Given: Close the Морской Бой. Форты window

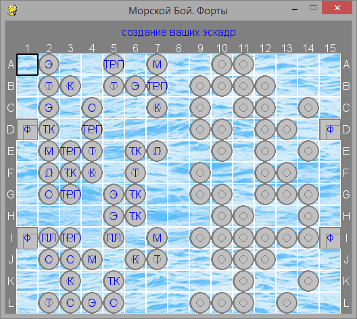Looking at the screenshot, I should [x=337, y=8].
